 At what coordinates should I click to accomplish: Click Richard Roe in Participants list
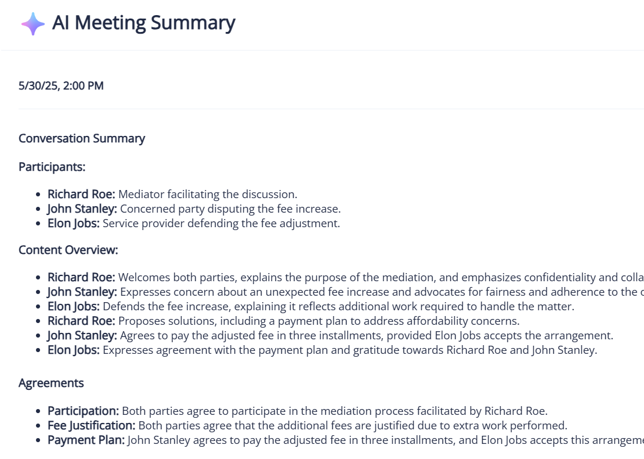pos(81,195)
